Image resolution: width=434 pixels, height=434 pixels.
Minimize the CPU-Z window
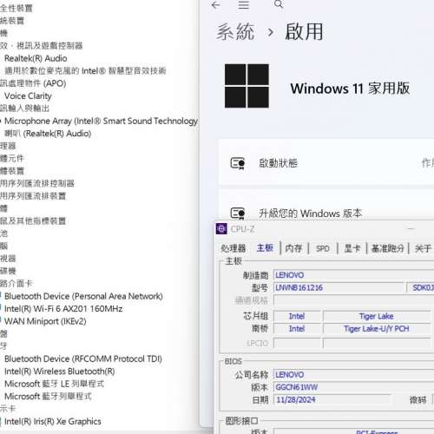[411, 228]
